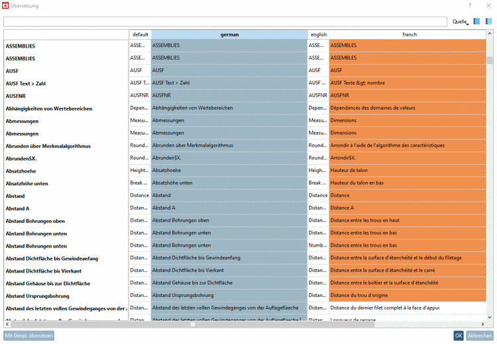
Task: Click french cell 'Hauteur de talon'
Action: (408, 170)
